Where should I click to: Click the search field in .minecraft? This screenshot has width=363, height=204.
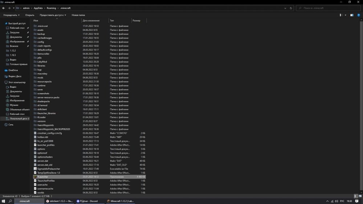pyautogui.click(x=328, y=8)
